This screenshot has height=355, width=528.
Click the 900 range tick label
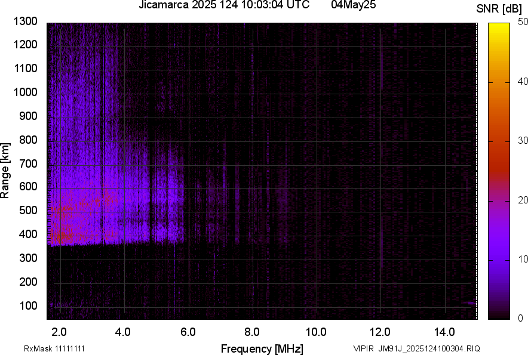point(28,116)
